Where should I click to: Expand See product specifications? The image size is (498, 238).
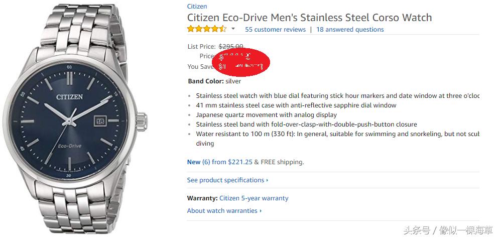click(227, 180)
